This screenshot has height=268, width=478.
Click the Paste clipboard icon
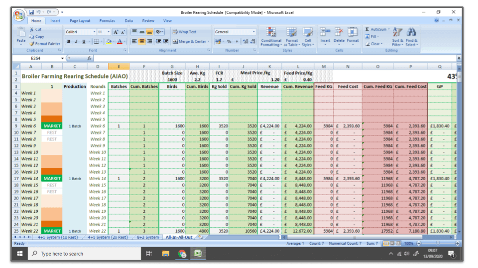point(21,33)
